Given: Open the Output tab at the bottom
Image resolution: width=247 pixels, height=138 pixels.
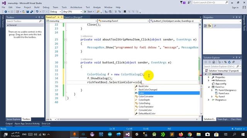Looking at the screenshot, I should point(9,123).
